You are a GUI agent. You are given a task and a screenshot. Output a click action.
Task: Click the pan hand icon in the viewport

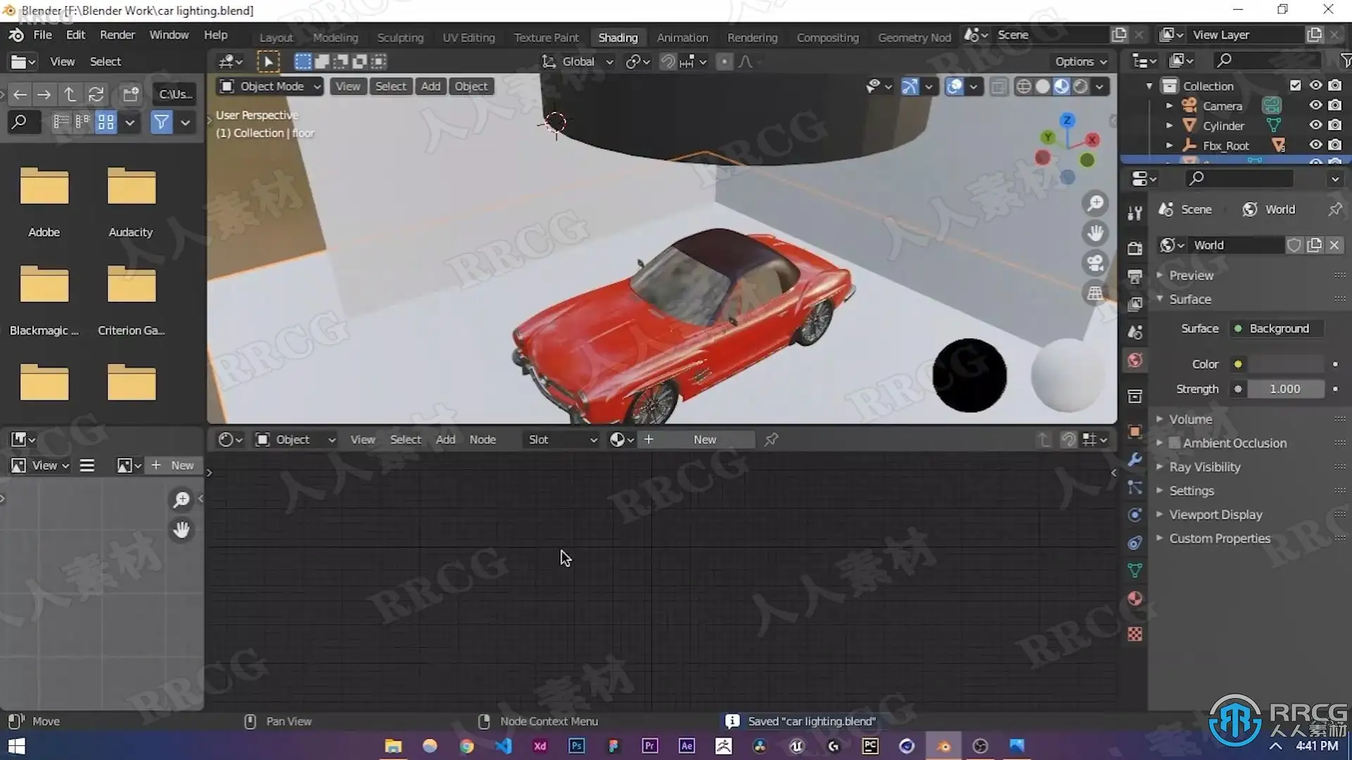tap(1095, 233)
